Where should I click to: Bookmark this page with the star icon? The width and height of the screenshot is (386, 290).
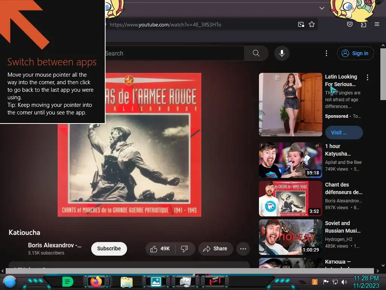point(312,25)
